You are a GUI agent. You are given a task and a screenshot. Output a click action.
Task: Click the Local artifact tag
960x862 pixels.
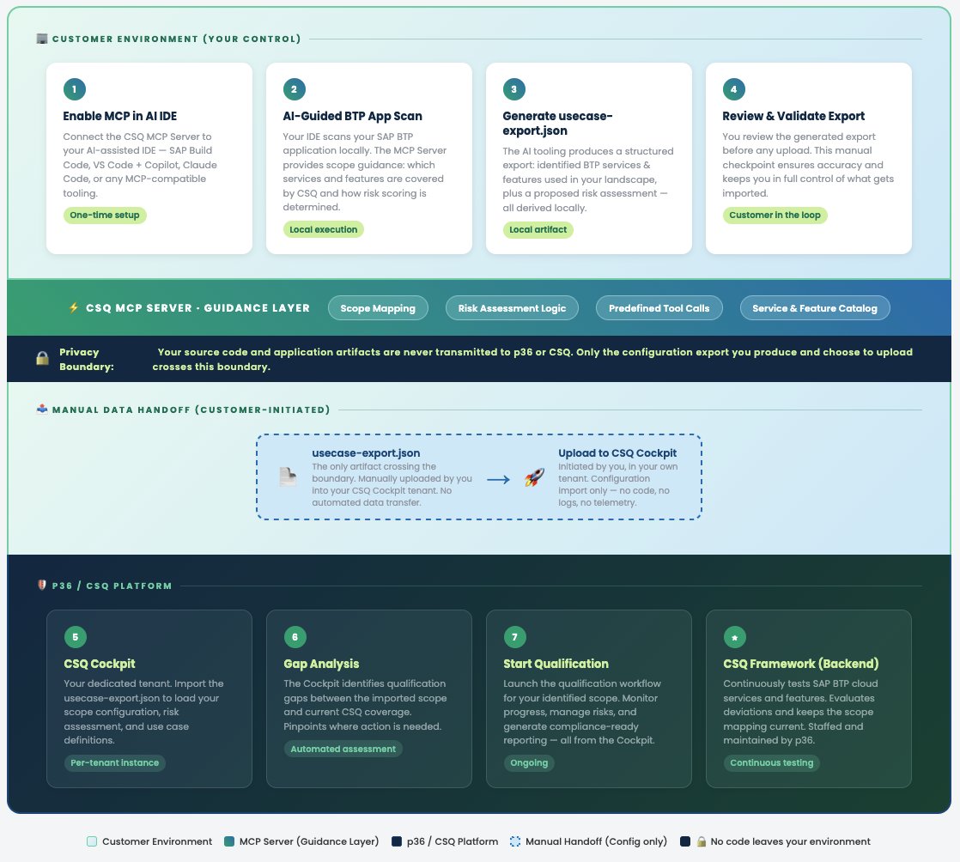538,229
